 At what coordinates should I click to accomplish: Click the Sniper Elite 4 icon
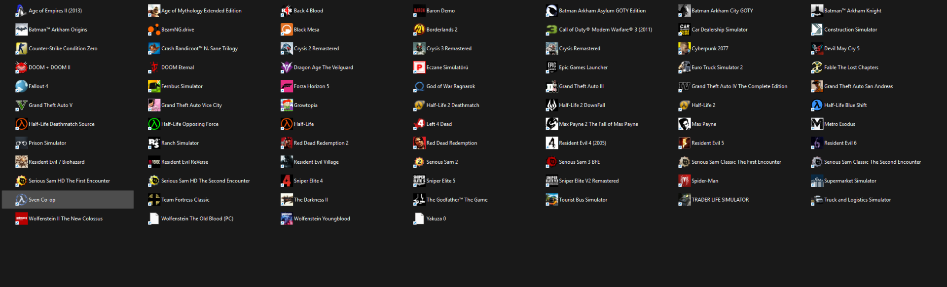[x=287, y=180]
